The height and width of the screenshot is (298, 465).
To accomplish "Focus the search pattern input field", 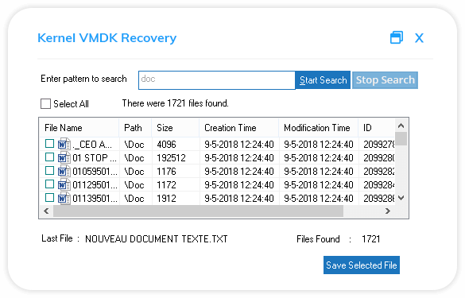I will tap(217, 80).
